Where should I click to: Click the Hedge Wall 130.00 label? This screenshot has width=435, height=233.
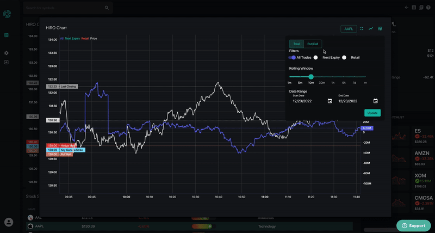(x=61, y=145)
